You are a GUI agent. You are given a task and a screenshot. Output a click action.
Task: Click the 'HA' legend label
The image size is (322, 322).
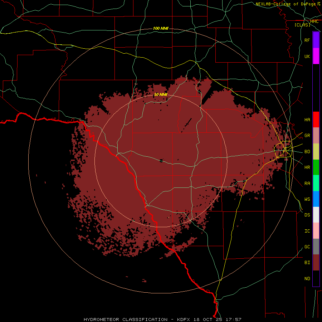307,120
